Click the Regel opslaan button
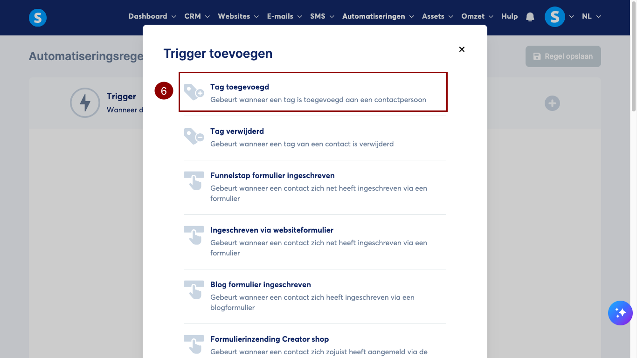This screenshot has width=637, height=358. tap(563, 56)
